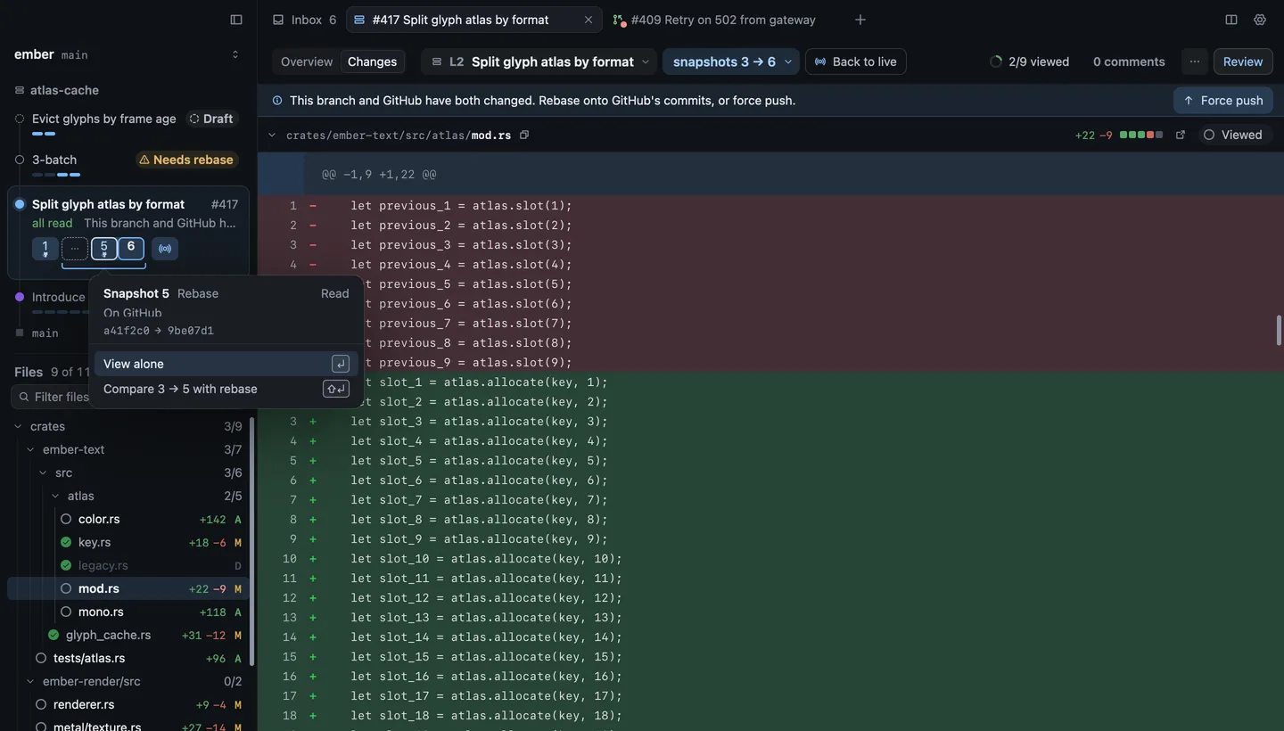The width and height of the screenshot is (1284, 731).
Task: Close the #417 Split glyph atlas tab
Action: point(588,20)
